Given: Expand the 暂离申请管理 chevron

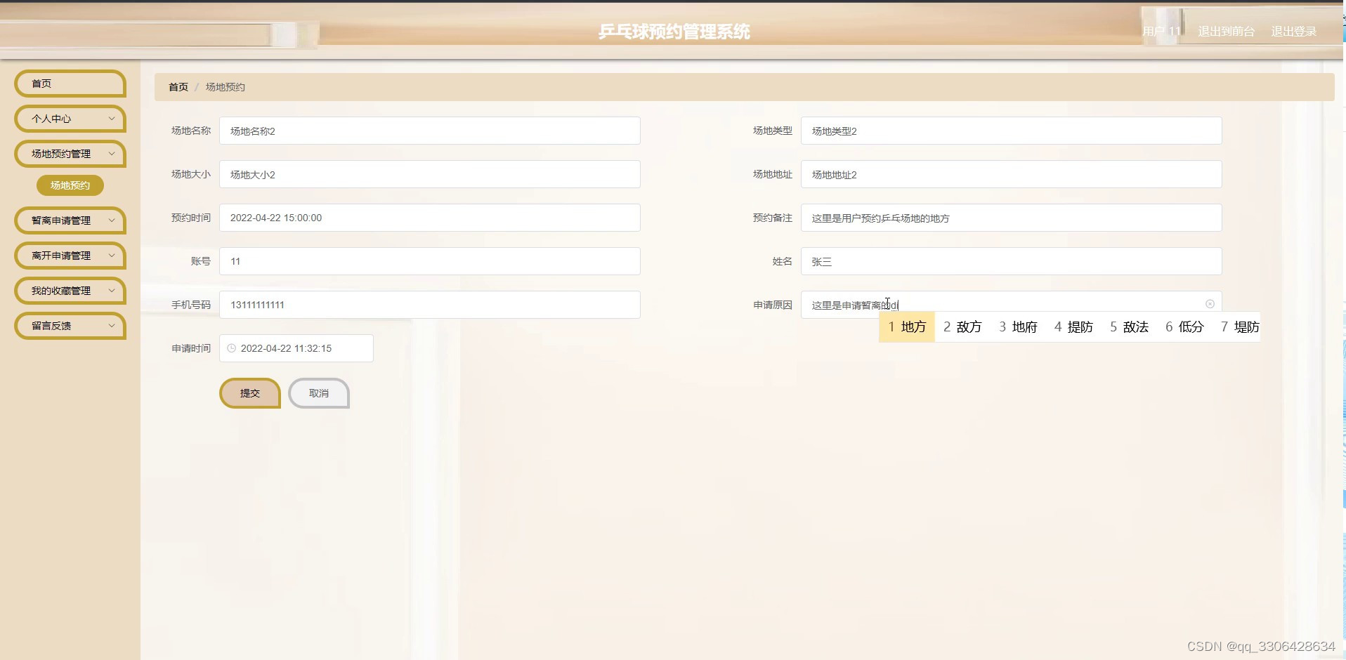Looking at the screenshot, I should tap(111, 220).
